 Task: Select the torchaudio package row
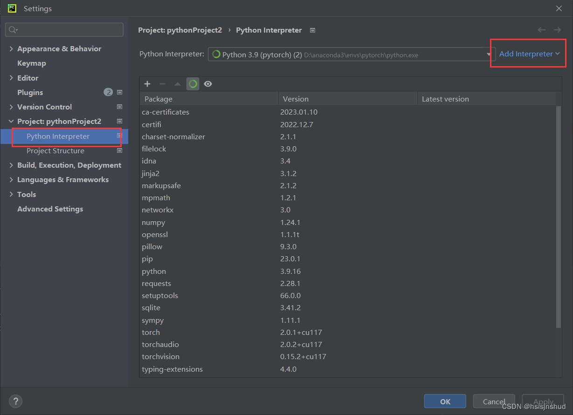[348, 344]
